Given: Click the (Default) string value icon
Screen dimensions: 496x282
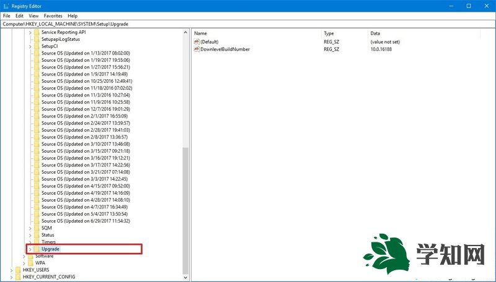Looking at the screenshot, I should click(197, 41).
